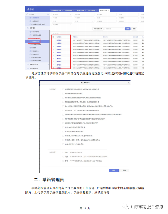168x214 pixels.
Task: Open the 所属批次 dropdown filter
Action: pos(62,14)
